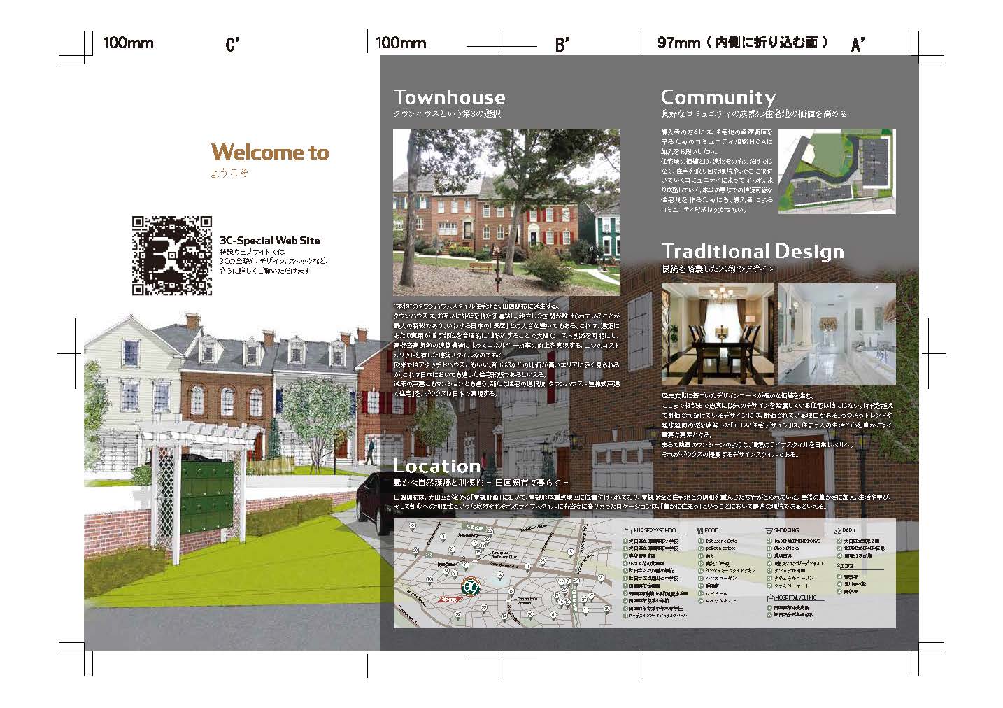Click the PARK tree icon in legend
The image size is (1003, 708).
coord(838,530)
